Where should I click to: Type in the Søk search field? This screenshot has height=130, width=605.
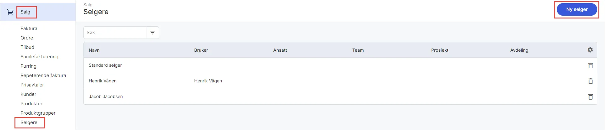pyautogui.click(x=115, y=33)
